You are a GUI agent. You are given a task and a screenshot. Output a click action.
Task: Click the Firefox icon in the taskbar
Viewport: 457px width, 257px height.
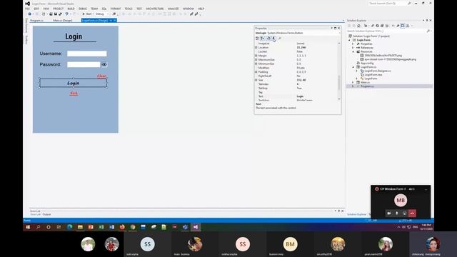[x=122, y=227]
